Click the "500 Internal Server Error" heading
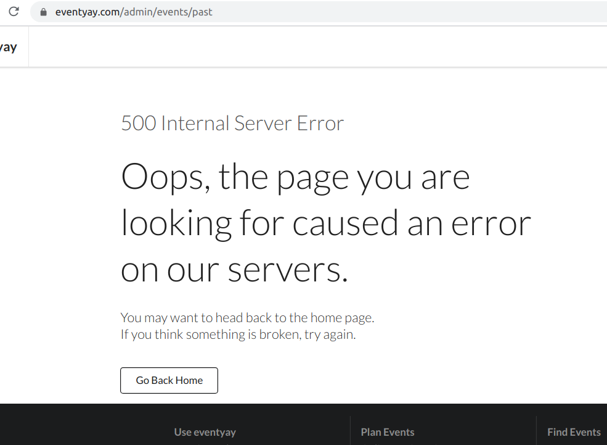This screenshot has width=607, height=445. [232, 123]
